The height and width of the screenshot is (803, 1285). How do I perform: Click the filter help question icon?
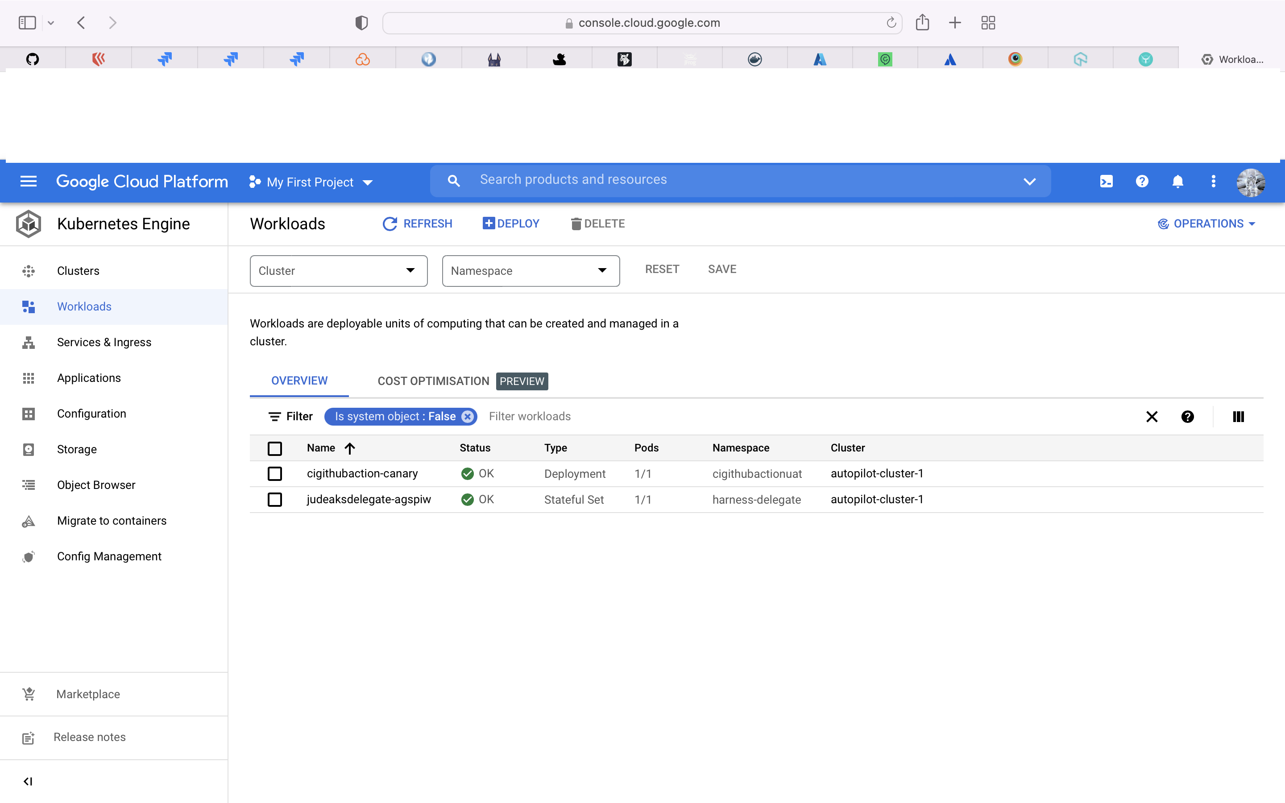coord(1187,417)
